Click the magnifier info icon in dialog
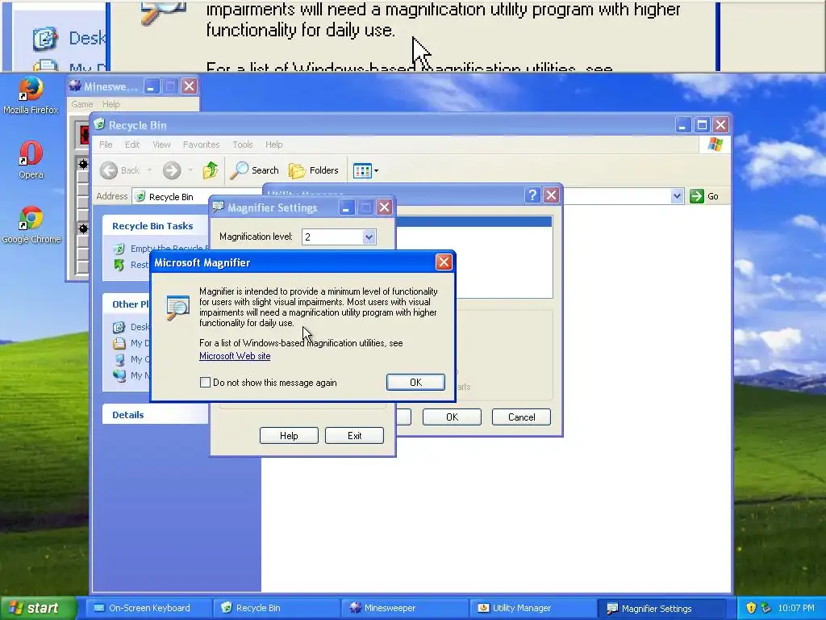 point(178,308)
